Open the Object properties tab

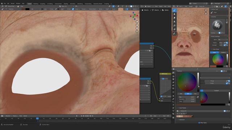click(x=173, y=96)
